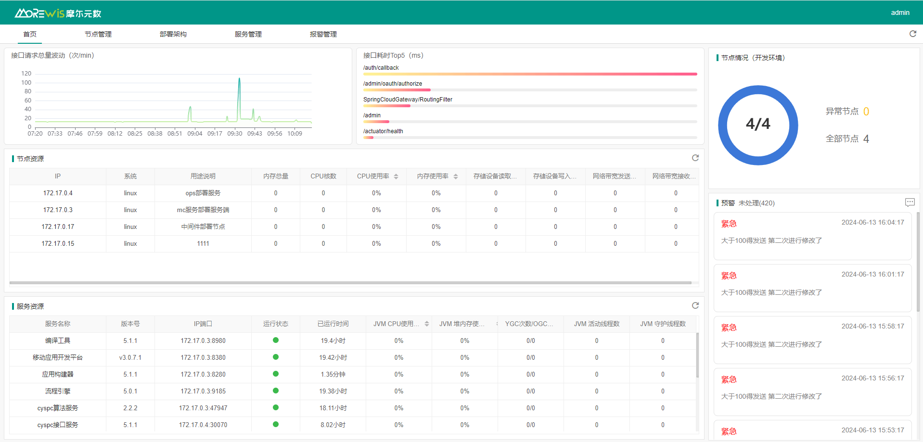Click the 异常节点 count value
The height and width of the screenshot is (442, 923).
pos(866,112)
